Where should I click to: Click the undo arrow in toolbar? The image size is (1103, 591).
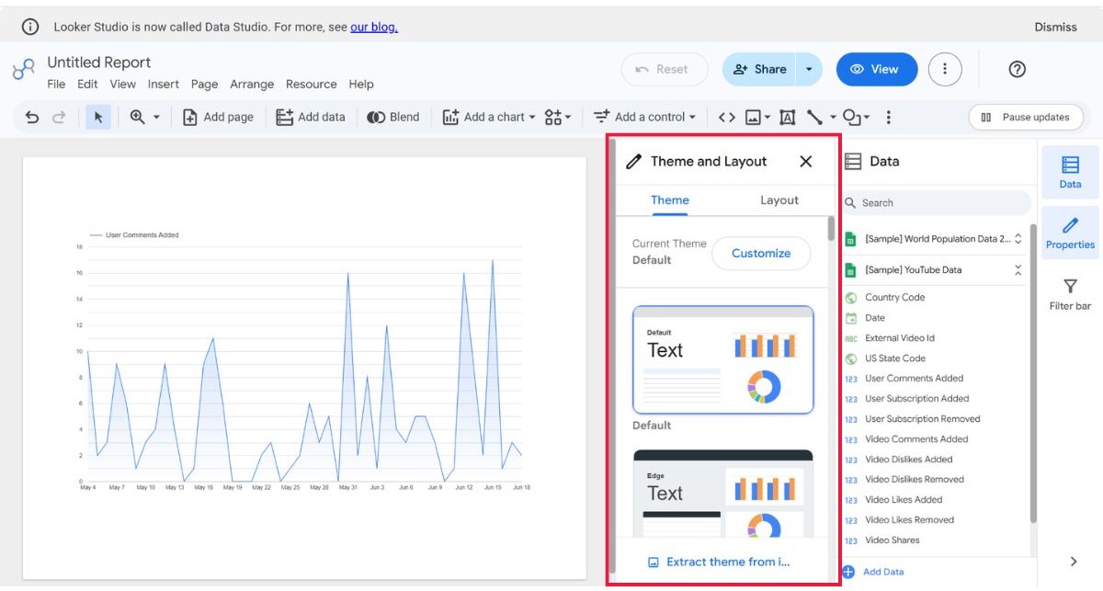(32, 117)
